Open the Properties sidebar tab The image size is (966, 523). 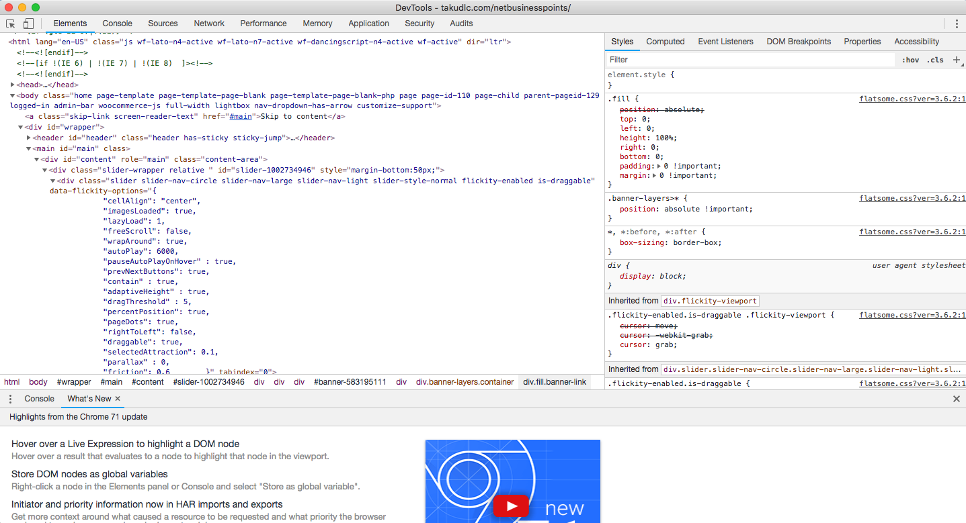(x=862, y=42)
